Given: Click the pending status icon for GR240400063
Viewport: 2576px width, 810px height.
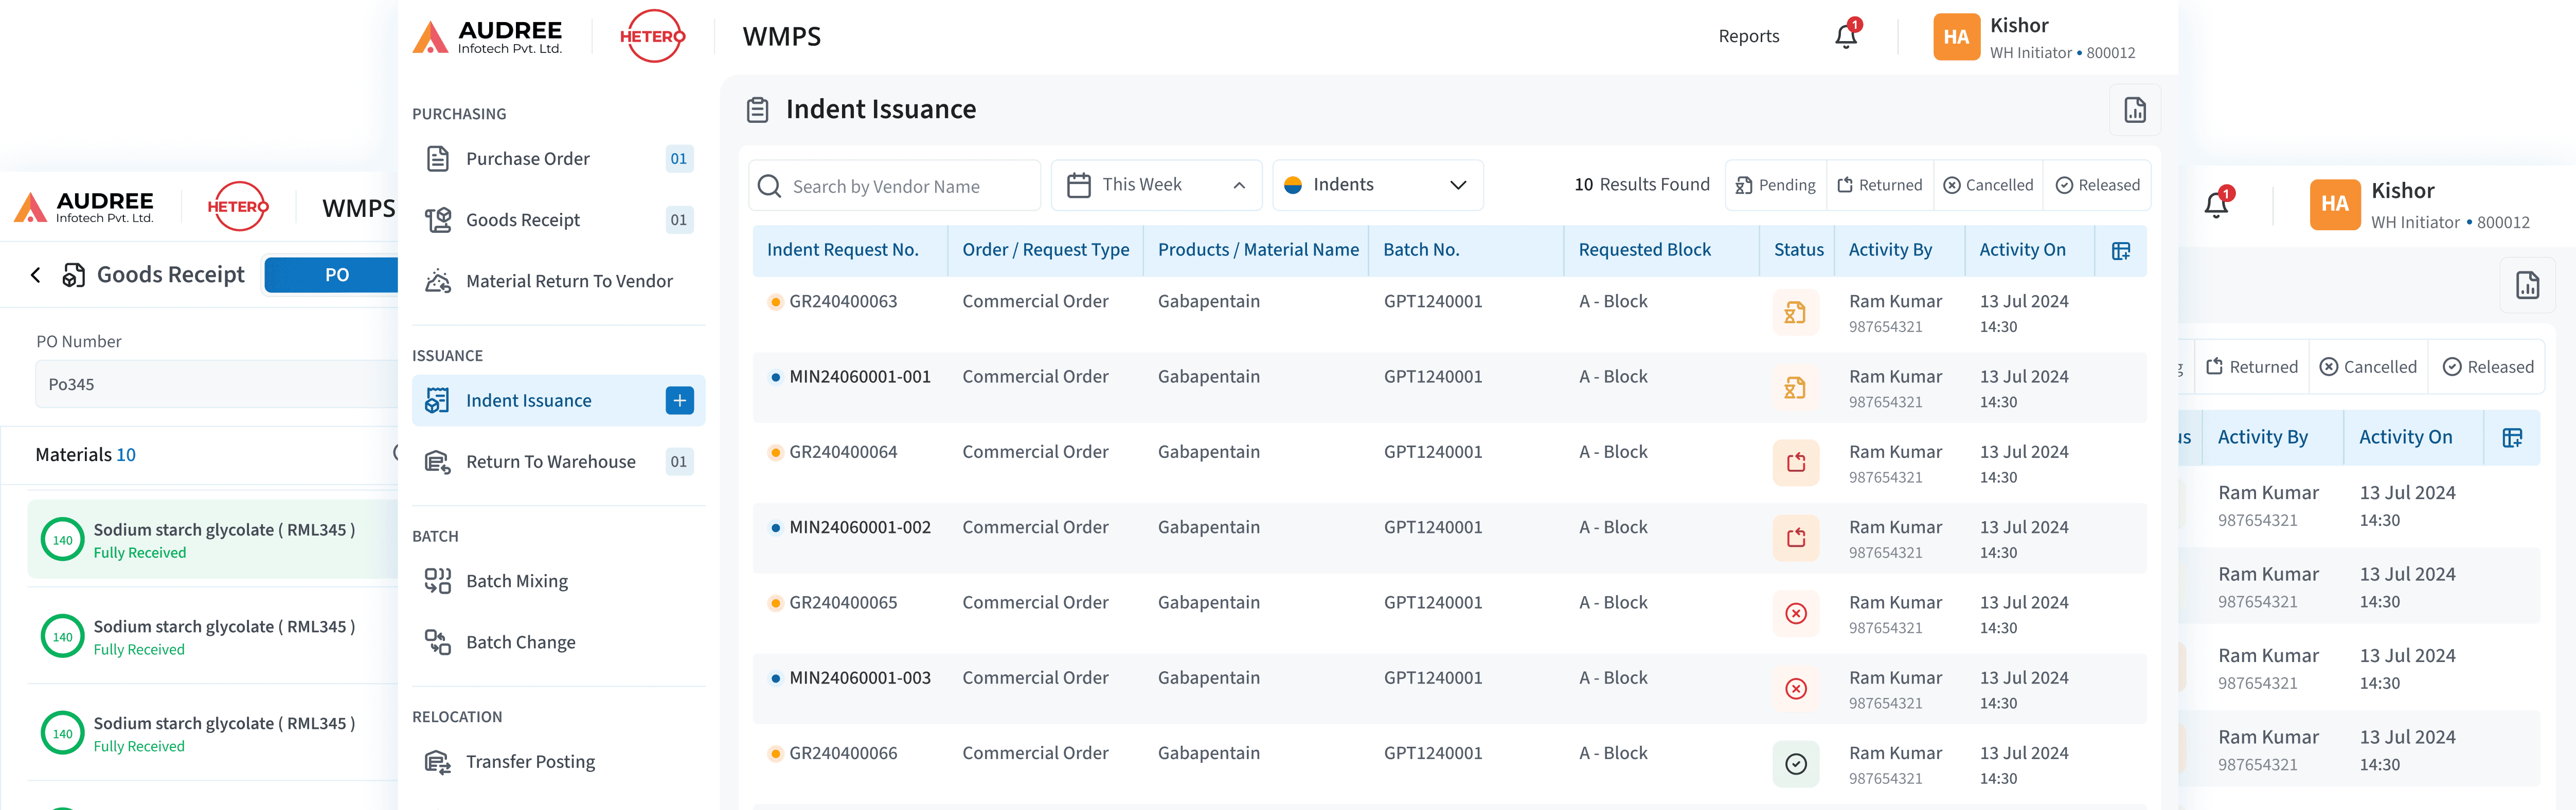Looking at the screenshot, I should click(x=1795, y=312).
